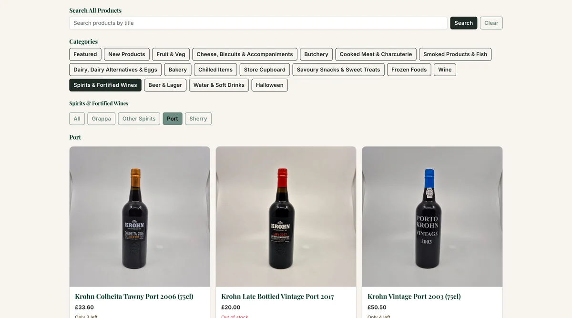The image size is (572, 318).
Task: Select the Frozen Foods category
Action: pos(409,70)
